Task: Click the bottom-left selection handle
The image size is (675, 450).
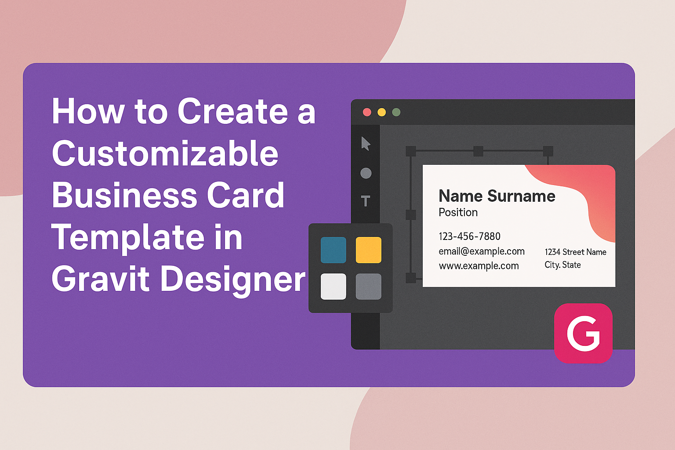Action: click(x=411, y=278)
